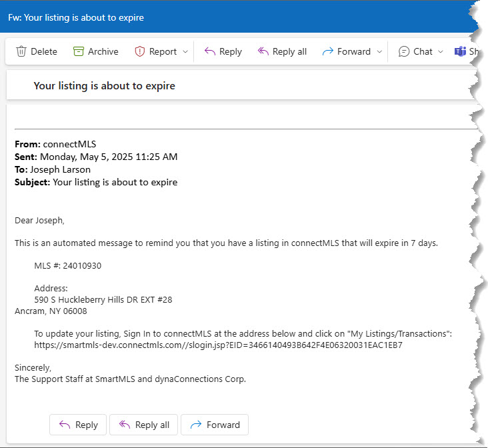Open the Forward options dropdown arrow

[379, 51]
